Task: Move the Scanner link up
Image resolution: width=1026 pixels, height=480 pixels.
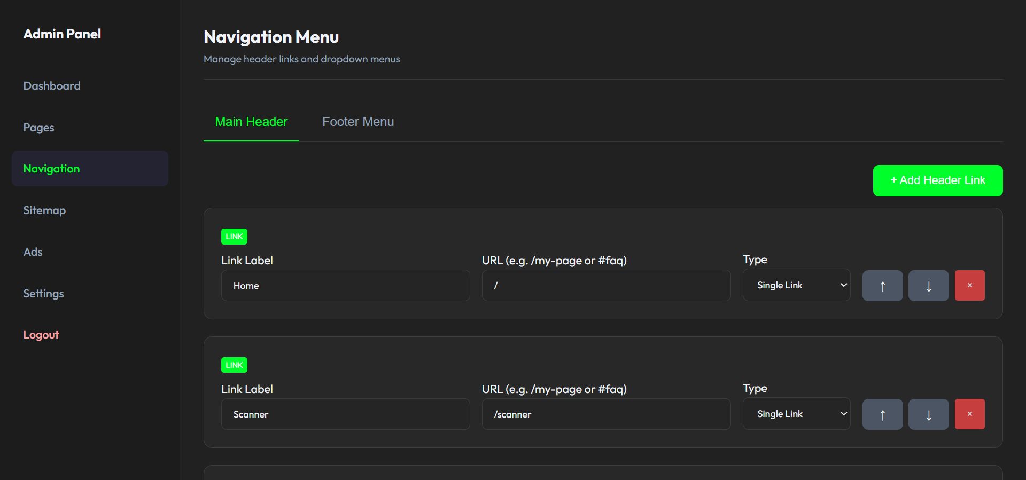Action: click(x=882, y=414)
